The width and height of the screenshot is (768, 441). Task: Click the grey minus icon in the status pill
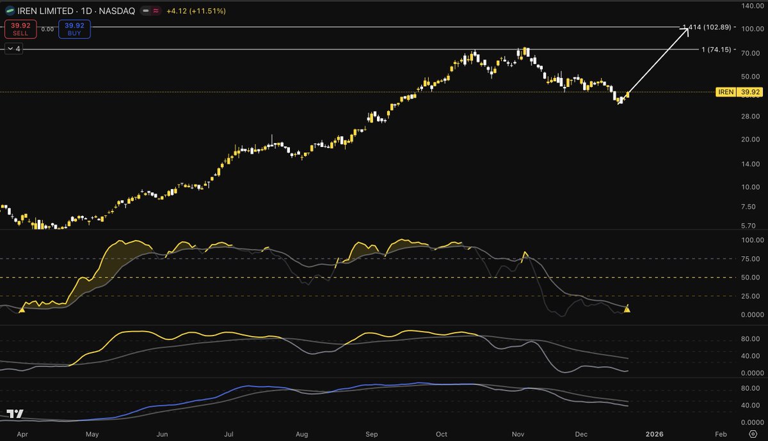(146, 11)
